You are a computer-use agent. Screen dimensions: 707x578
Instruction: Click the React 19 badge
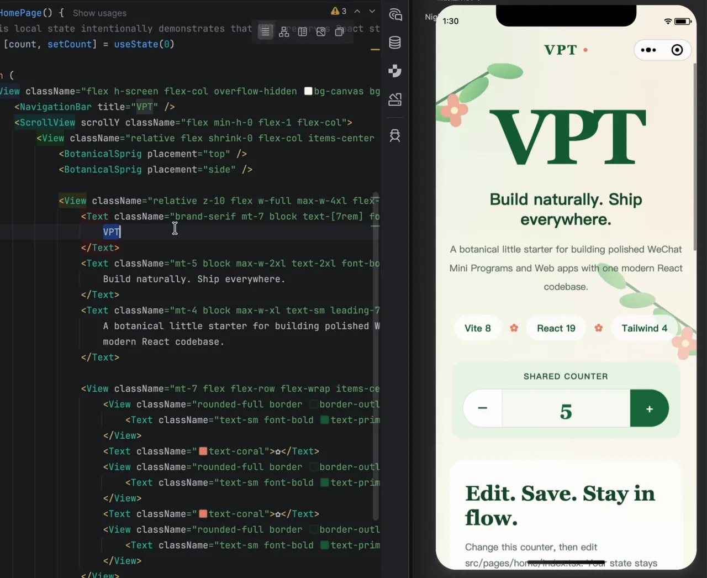pos(556,328)
